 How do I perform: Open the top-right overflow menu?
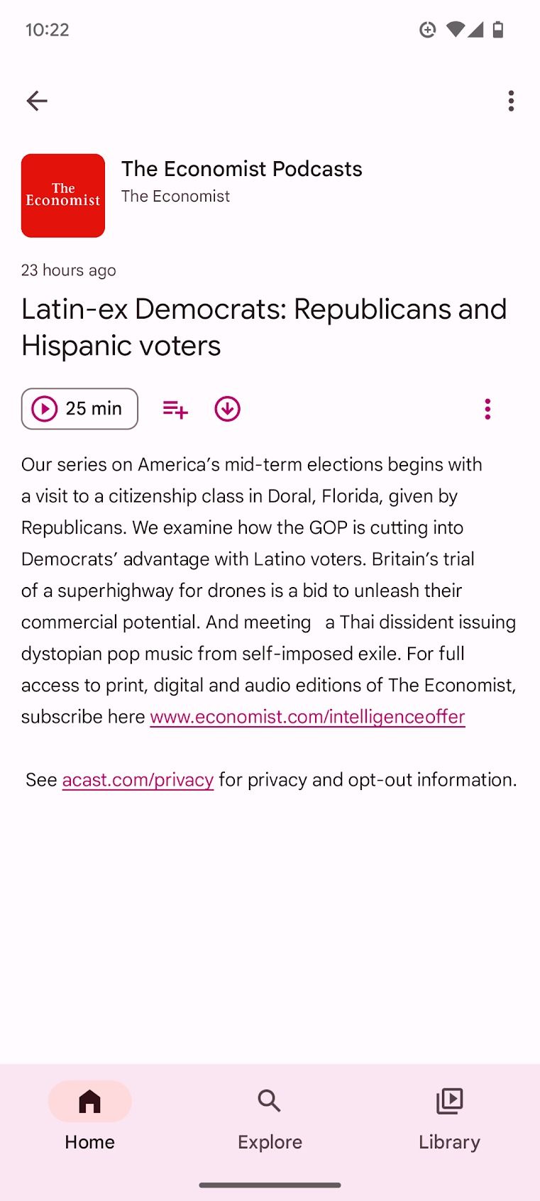pos(511,101)
